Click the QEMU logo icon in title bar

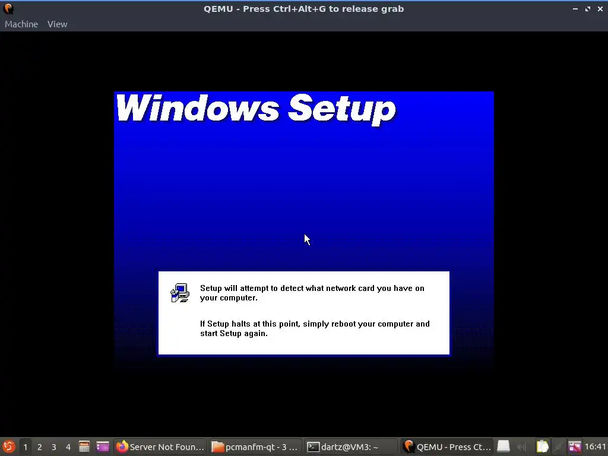(8, 8)
